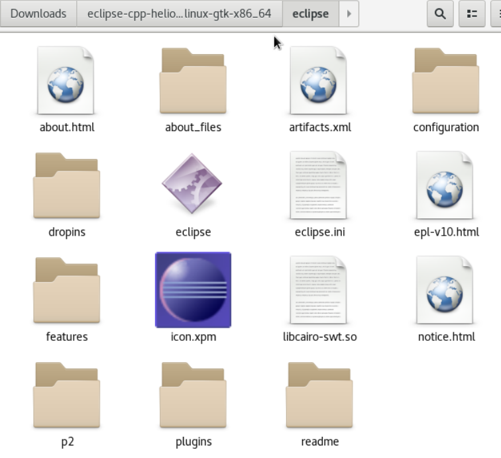Expand path bar with the right arrow
This screenshot has width=501, height=458.
tap(349, 13)
